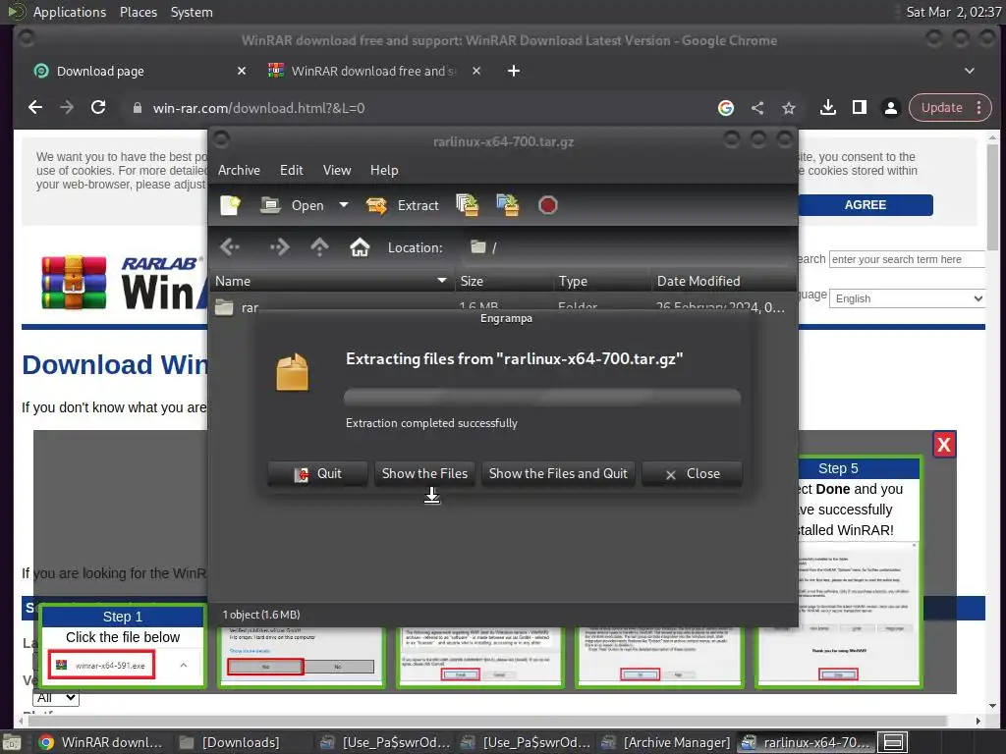Click the extraction progress bar
The image size is (1006, 754).
click(542, 398)
